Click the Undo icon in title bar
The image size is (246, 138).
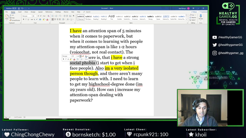22,8
